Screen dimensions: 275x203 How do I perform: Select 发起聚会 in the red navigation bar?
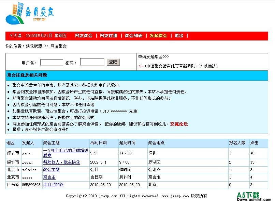(x=158, y=36)
